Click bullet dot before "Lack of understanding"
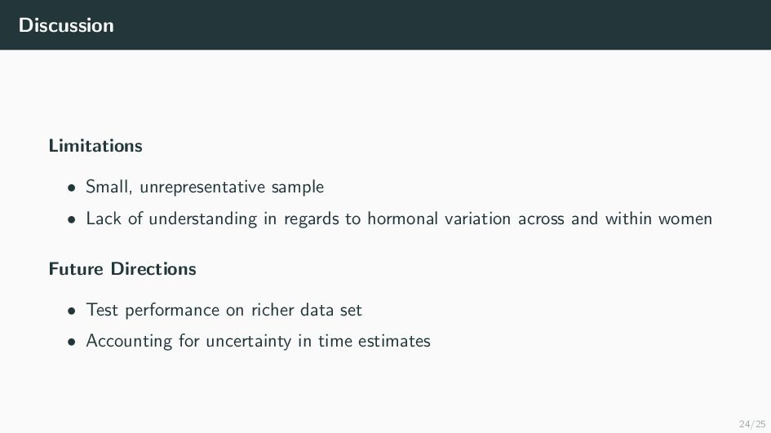 (72, 219)
